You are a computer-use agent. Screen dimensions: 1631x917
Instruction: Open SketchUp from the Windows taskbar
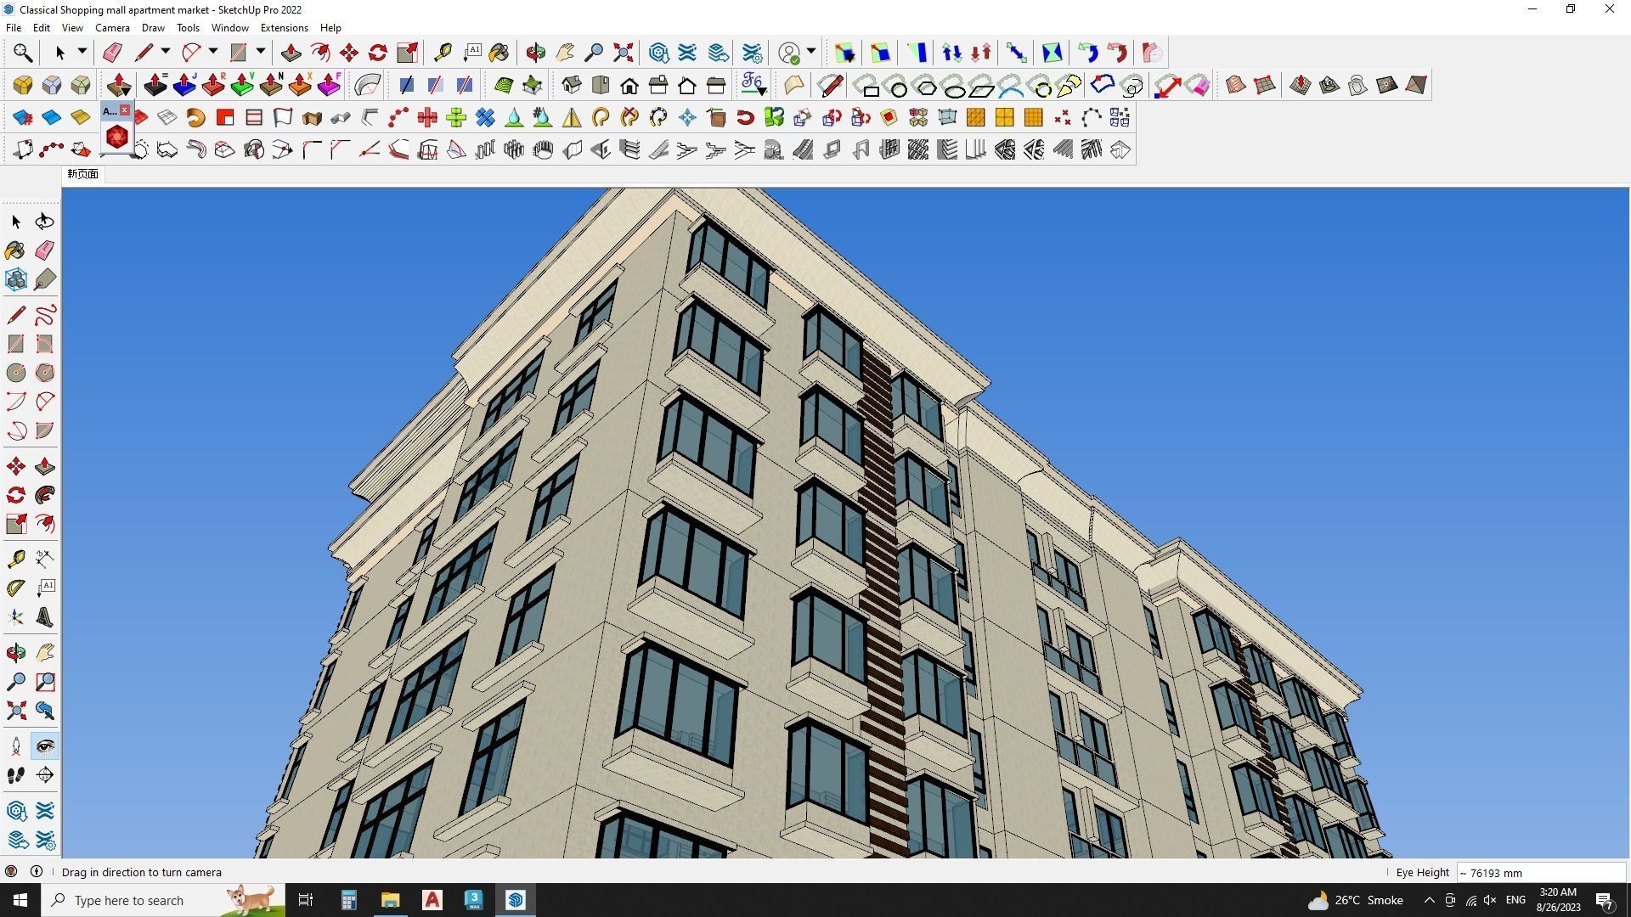coord(516,900)
